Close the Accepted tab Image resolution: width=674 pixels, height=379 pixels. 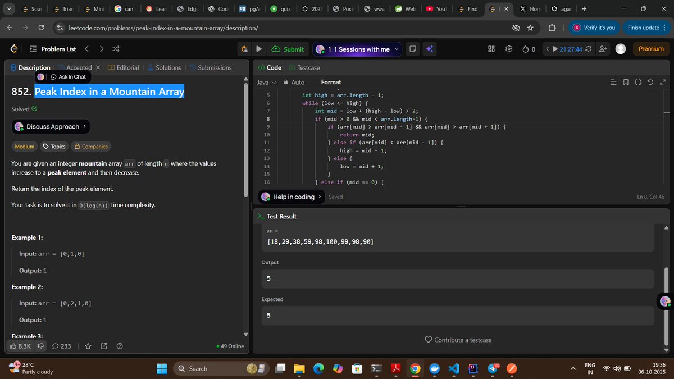click(98, 67)
